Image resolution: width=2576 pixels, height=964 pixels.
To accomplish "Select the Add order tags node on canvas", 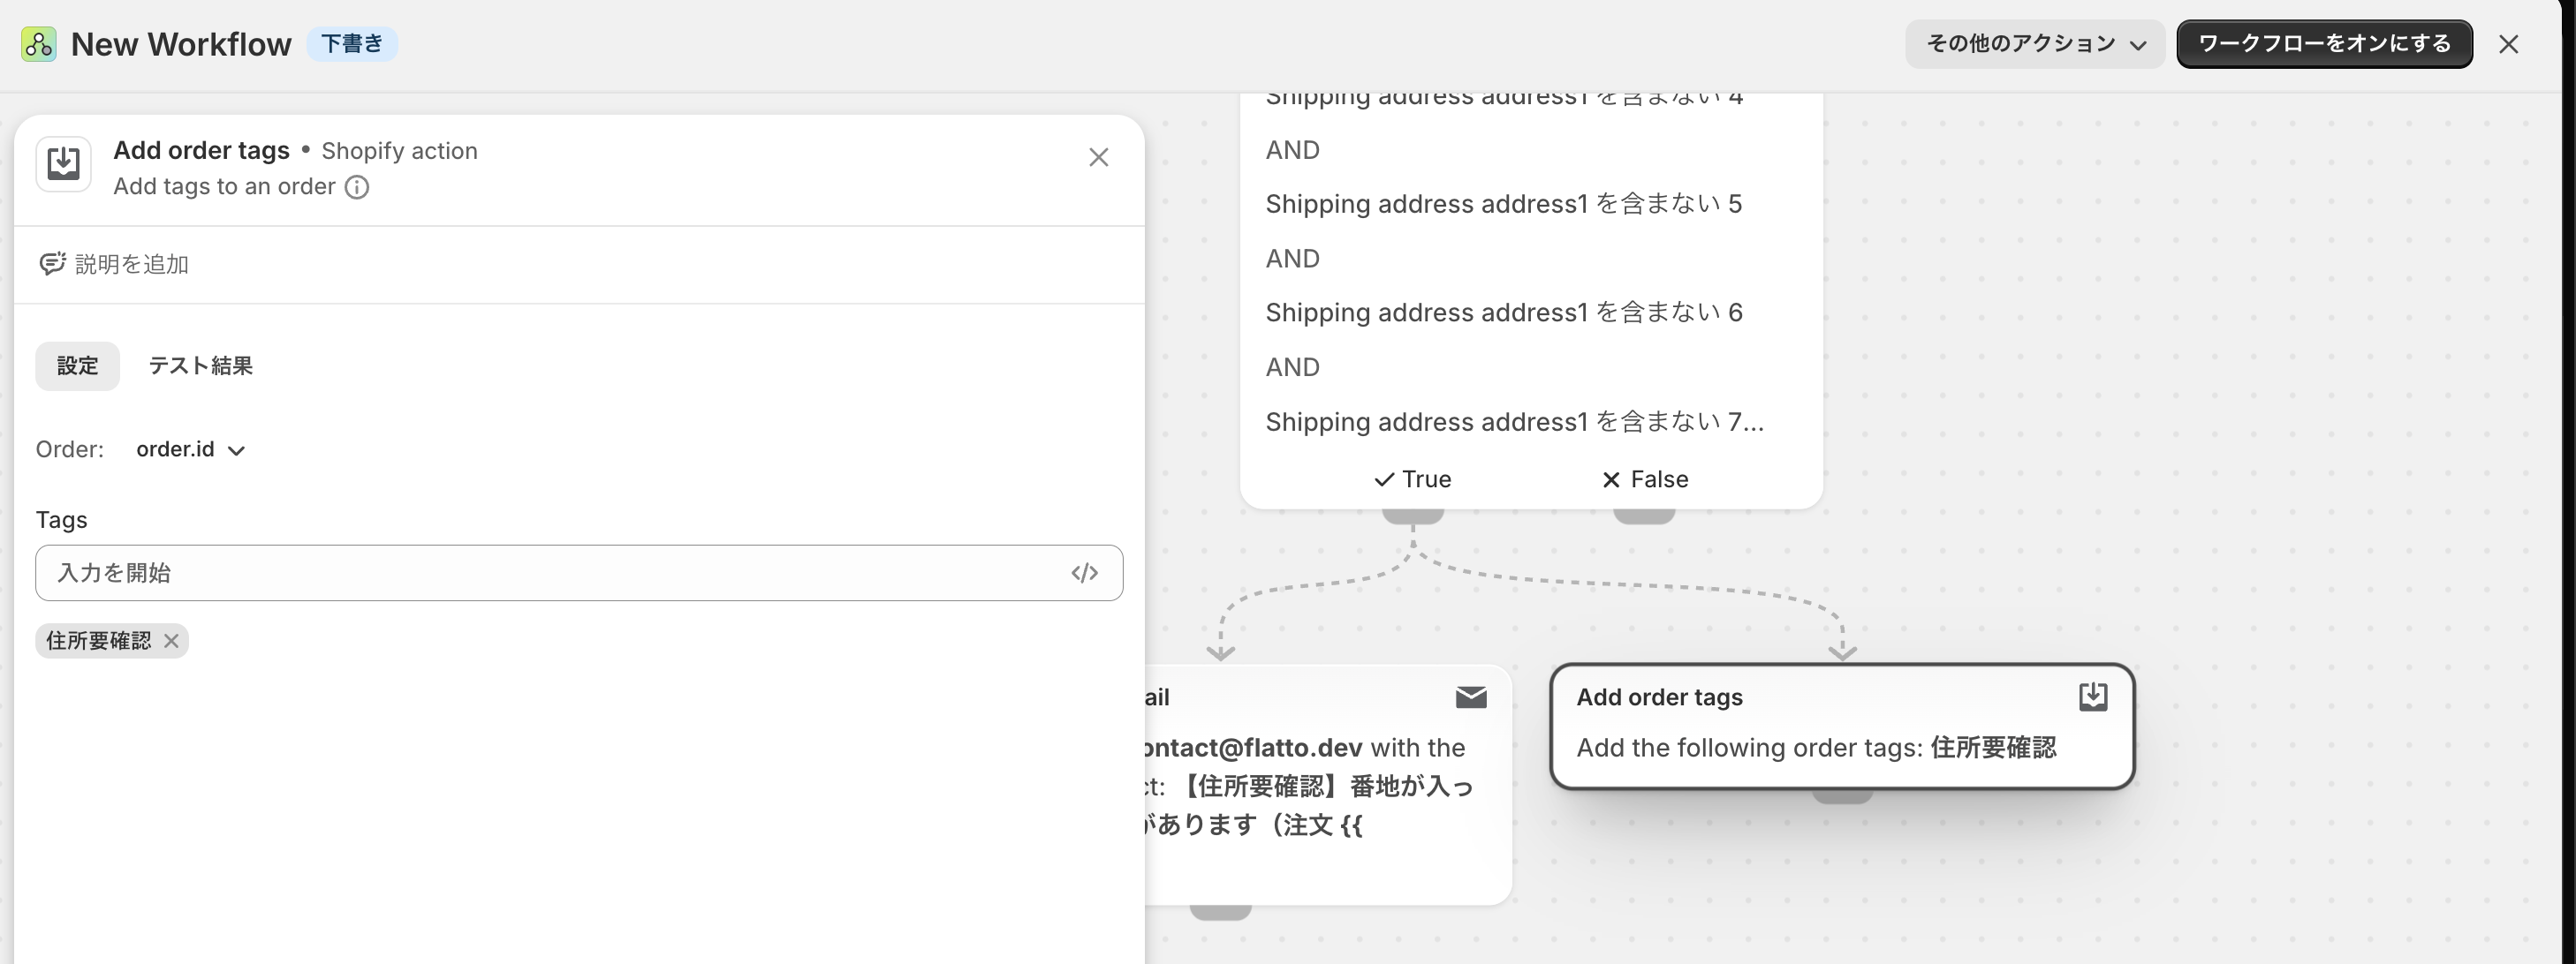I will tap(1842, 727).
